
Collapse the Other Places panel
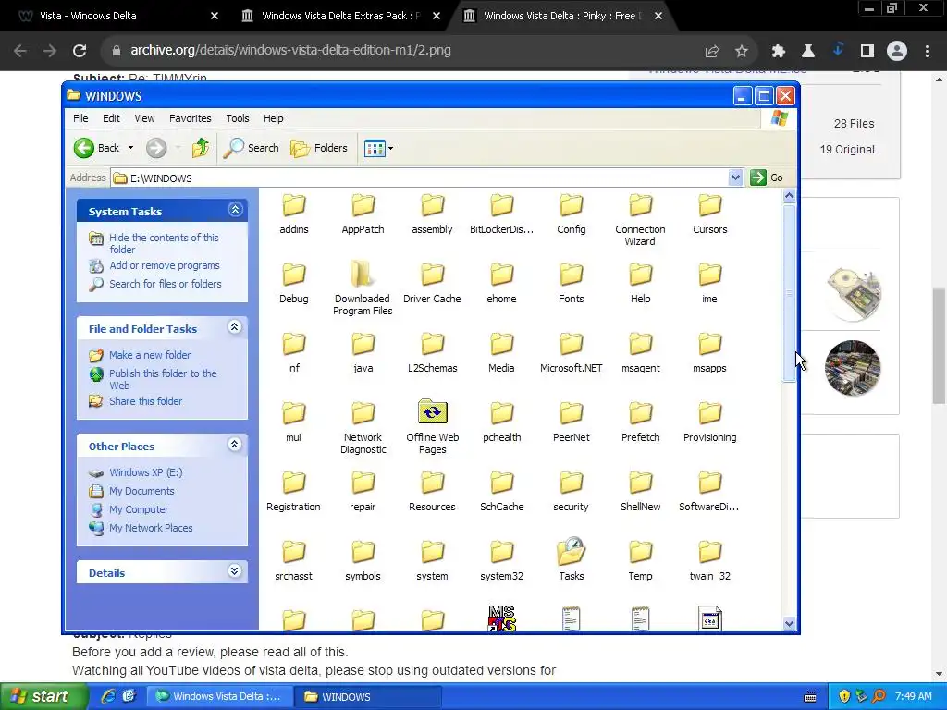point(235,445)
